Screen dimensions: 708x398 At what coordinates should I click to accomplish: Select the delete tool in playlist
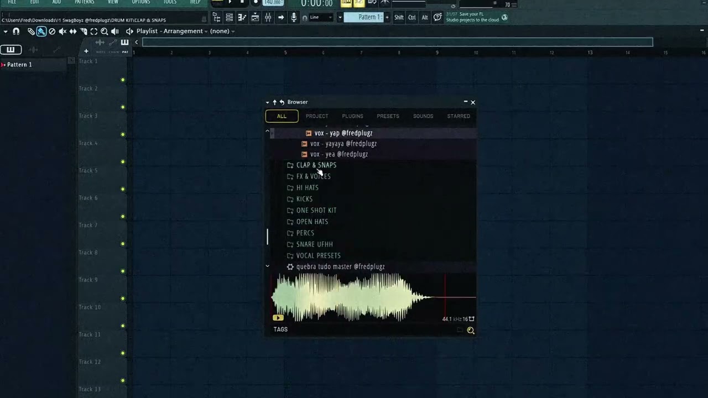coord(52,32)
